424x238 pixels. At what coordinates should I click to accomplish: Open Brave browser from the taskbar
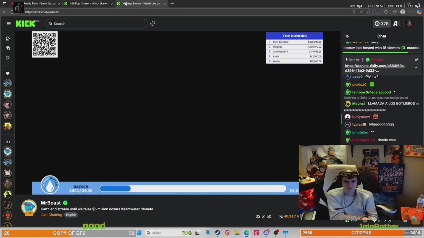tap(227, 233)
